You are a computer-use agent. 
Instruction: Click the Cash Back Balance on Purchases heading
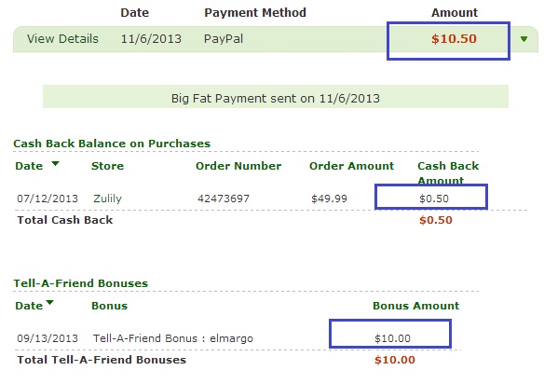(112, 144)
